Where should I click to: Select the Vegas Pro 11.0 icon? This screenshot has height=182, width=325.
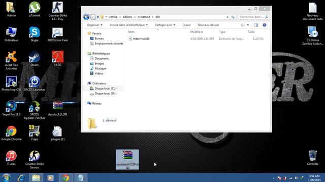[x=11, y=109]
